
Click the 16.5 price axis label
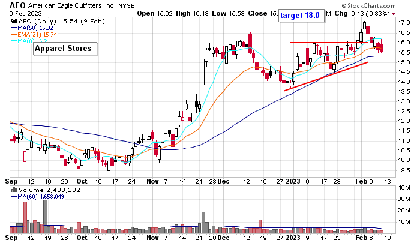click(404, 32)
